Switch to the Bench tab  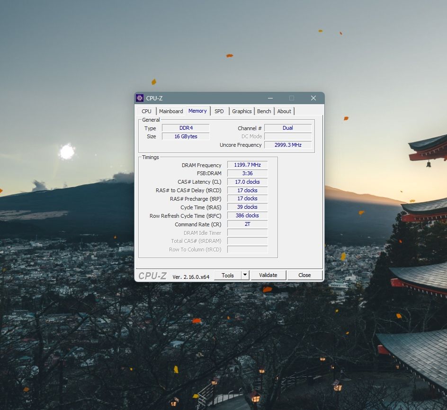(264, 111)
